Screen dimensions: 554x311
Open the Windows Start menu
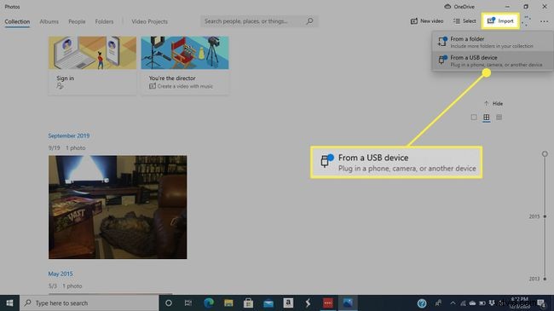pyautogui.click(x=9, y=302)
